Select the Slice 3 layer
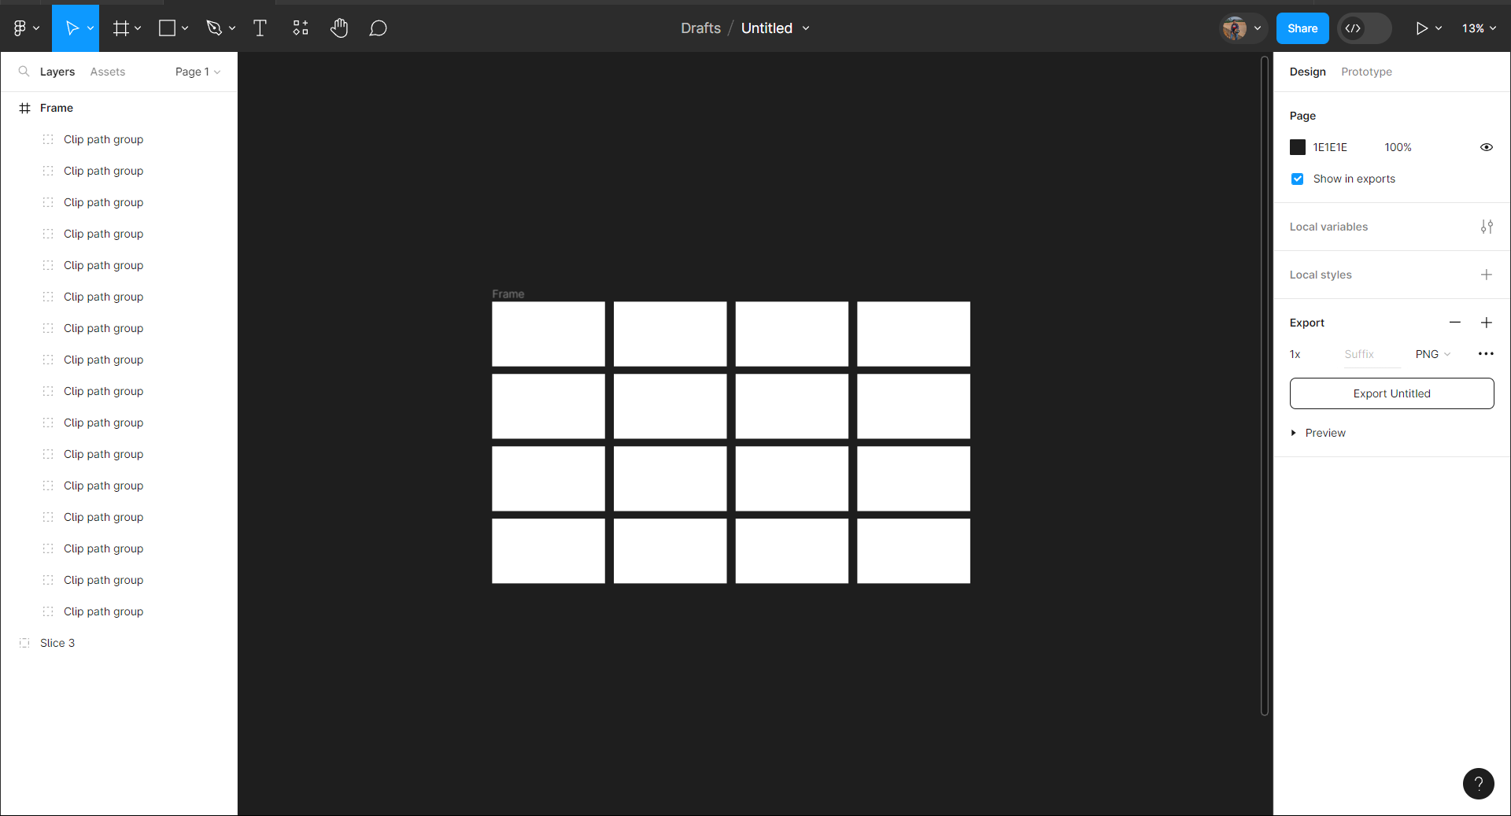The width and height of the screenshot is (1511, 816). pos(57,643)
